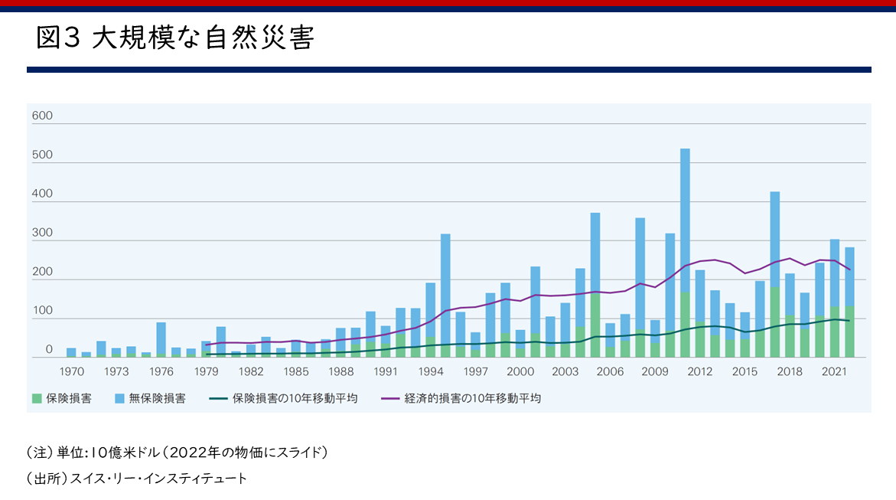
Task: Click the 300 y-axis label
Action: [42, 234]
